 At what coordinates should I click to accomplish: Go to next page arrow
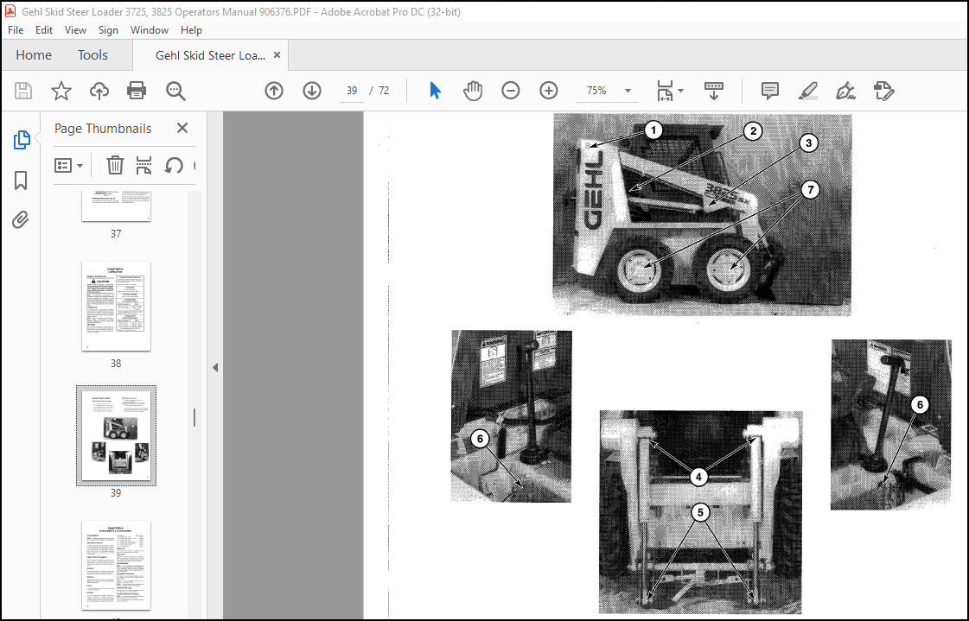pyautogui.click(x=312, y=91)
